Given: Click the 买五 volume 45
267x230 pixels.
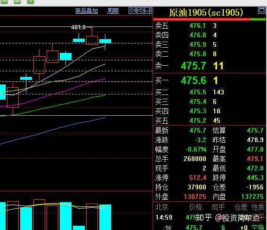Looking at the screenshot, I should click(x=217, y=121).
